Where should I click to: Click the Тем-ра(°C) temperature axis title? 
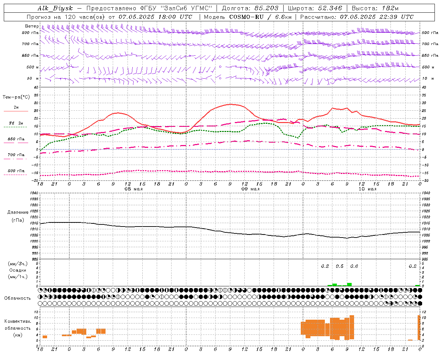16,97
